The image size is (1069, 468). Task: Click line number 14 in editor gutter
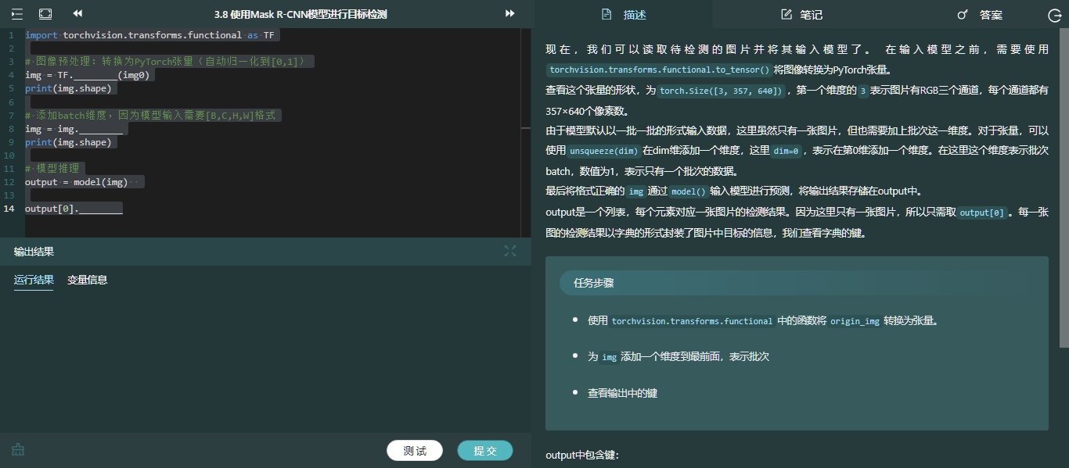click(x=9, y=209)
